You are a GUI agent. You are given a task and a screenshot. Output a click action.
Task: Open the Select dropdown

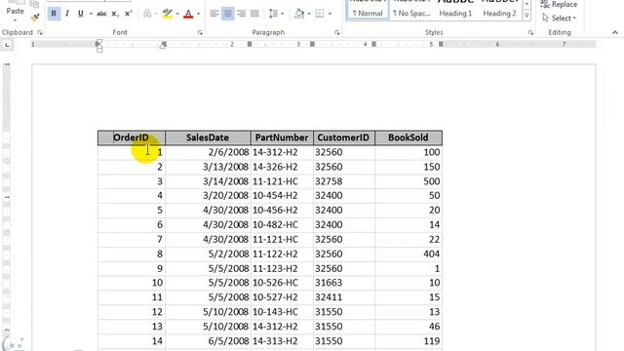click(x=559, y=18)
